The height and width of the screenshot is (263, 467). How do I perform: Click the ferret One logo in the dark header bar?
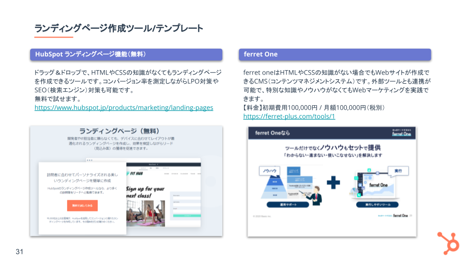401,134
